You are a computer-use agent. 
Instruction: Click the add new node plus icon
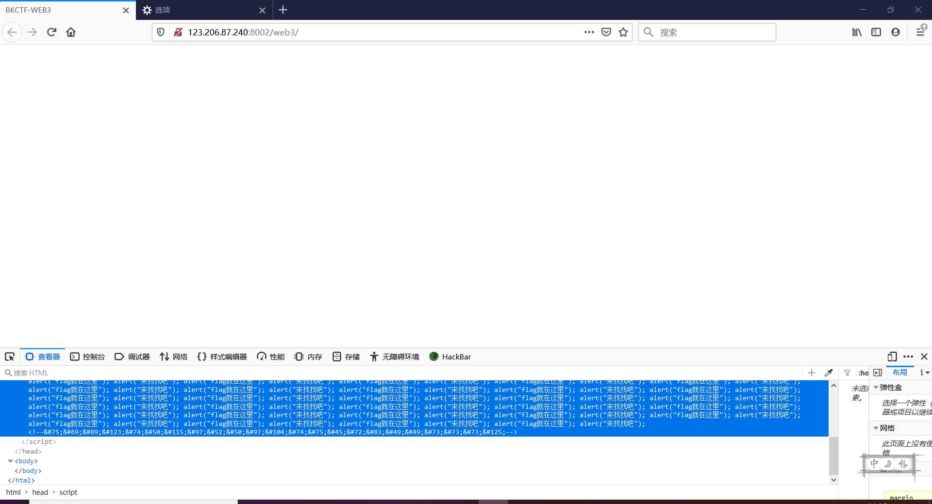[x=812, y=373]
